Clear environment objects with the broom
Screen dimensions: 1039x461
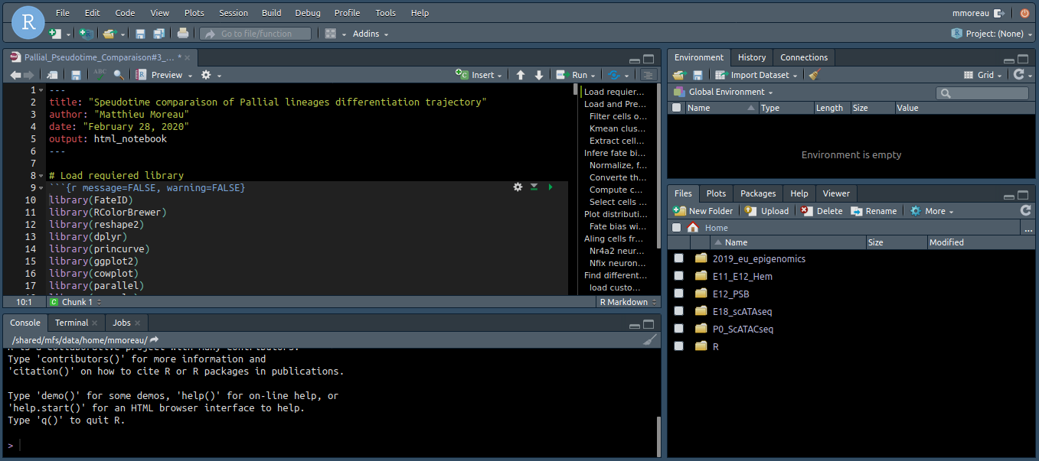tap(814, 75)
